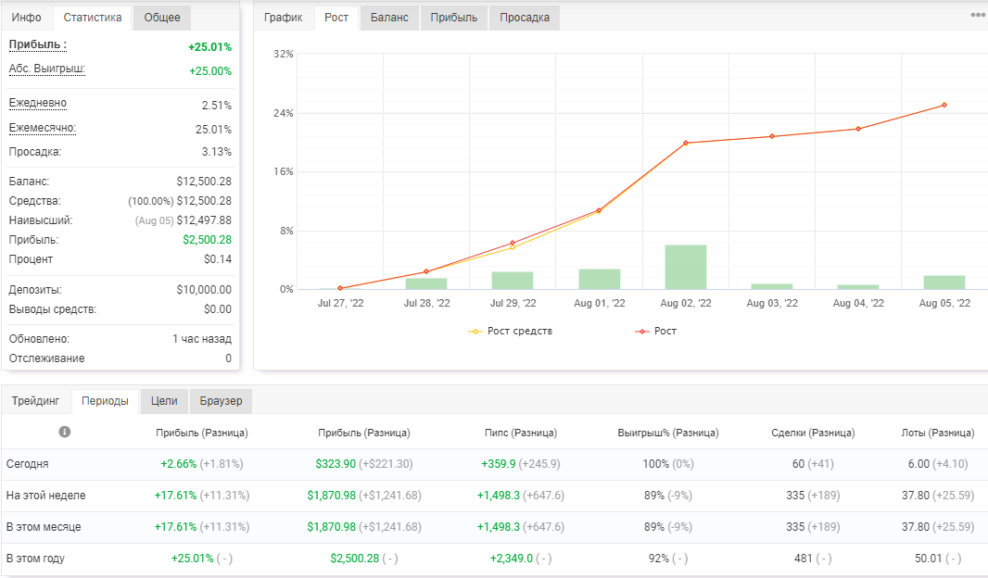Click the Лоты (Разница) column header

click(938, 433)
